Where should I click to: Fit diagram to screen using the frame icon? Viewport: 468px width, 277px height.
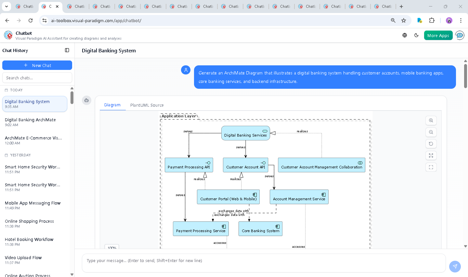click(x=431, y=167)
